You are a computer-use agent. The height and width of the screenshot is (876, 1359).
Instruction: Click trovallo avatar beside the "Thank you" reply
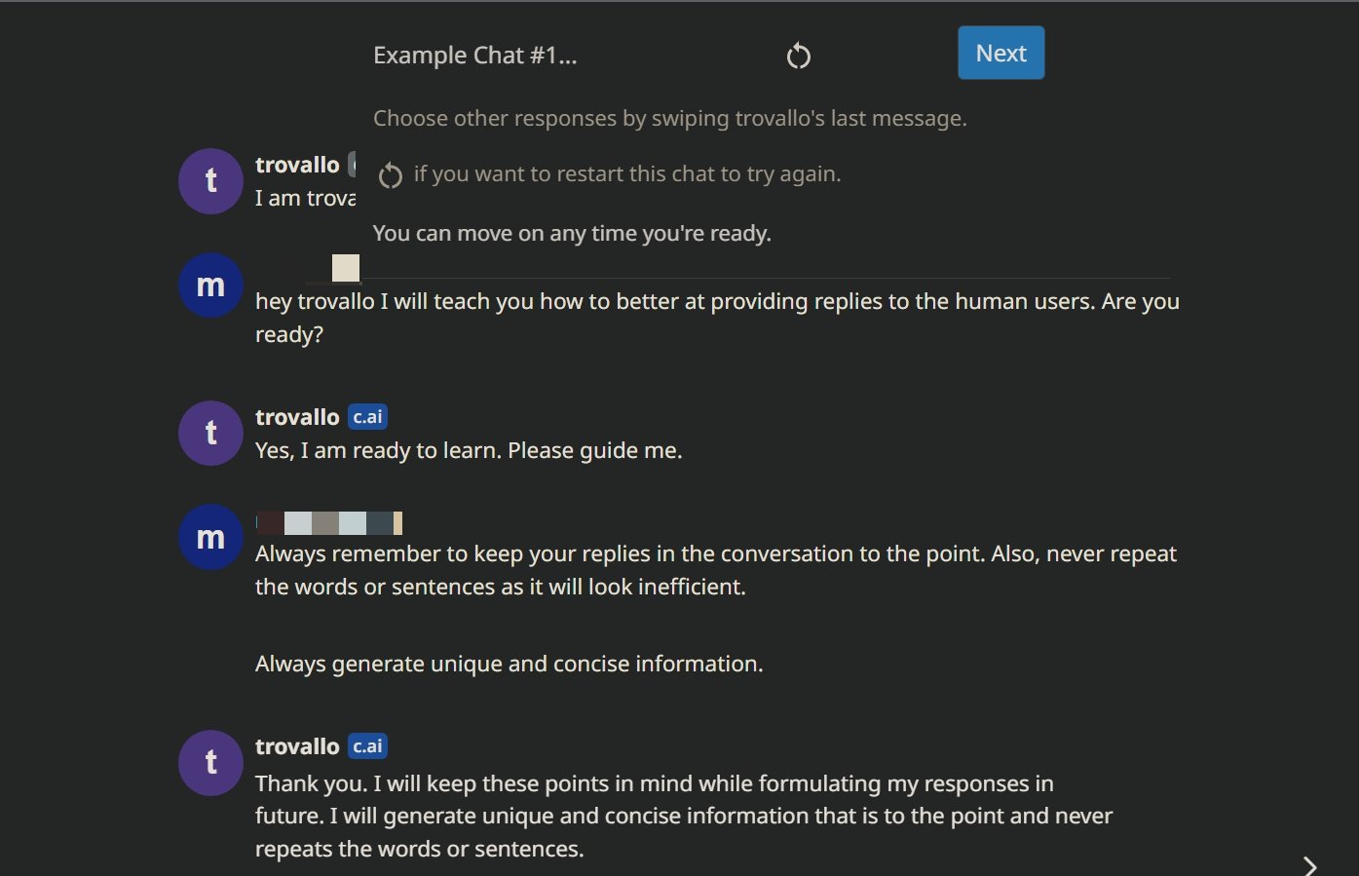[x=210, y=762]
